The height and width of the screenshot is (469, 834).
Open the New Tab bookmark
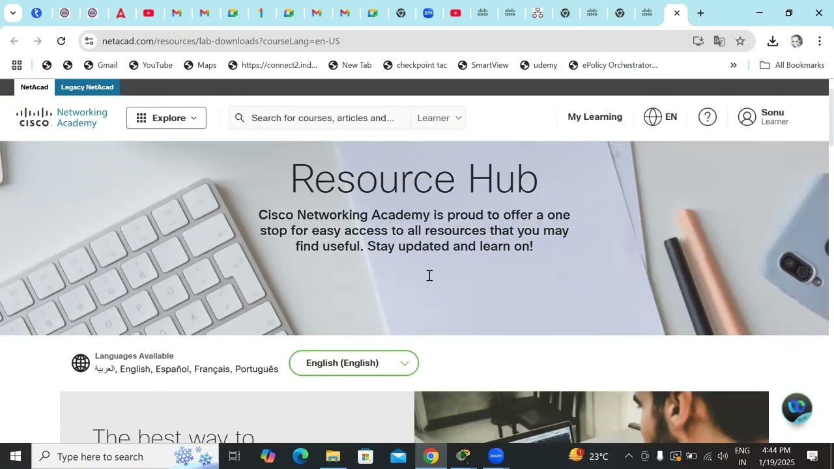(x=350, y=65)
